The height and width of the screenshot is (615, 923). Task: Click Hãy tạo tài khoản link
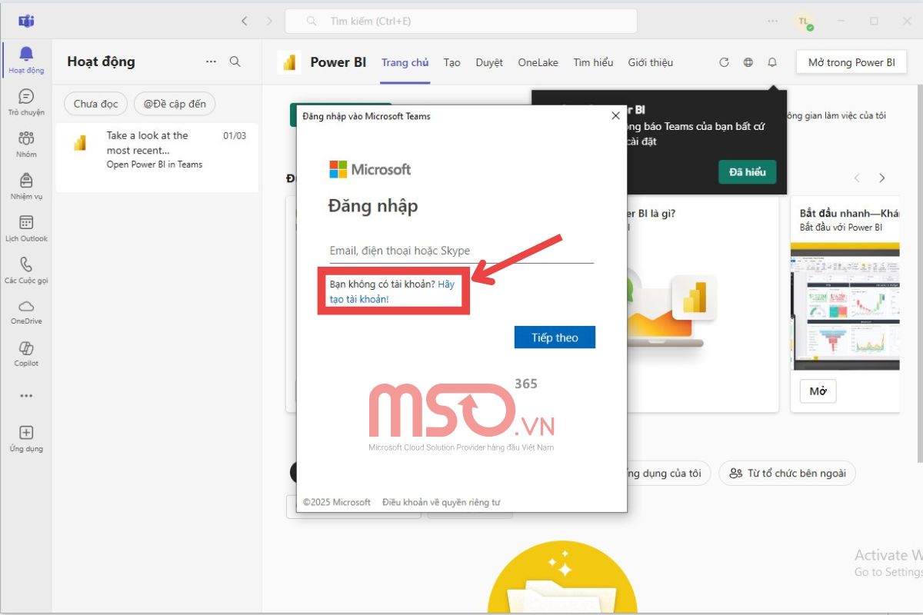pyautogui.click(x=392, y=291)
